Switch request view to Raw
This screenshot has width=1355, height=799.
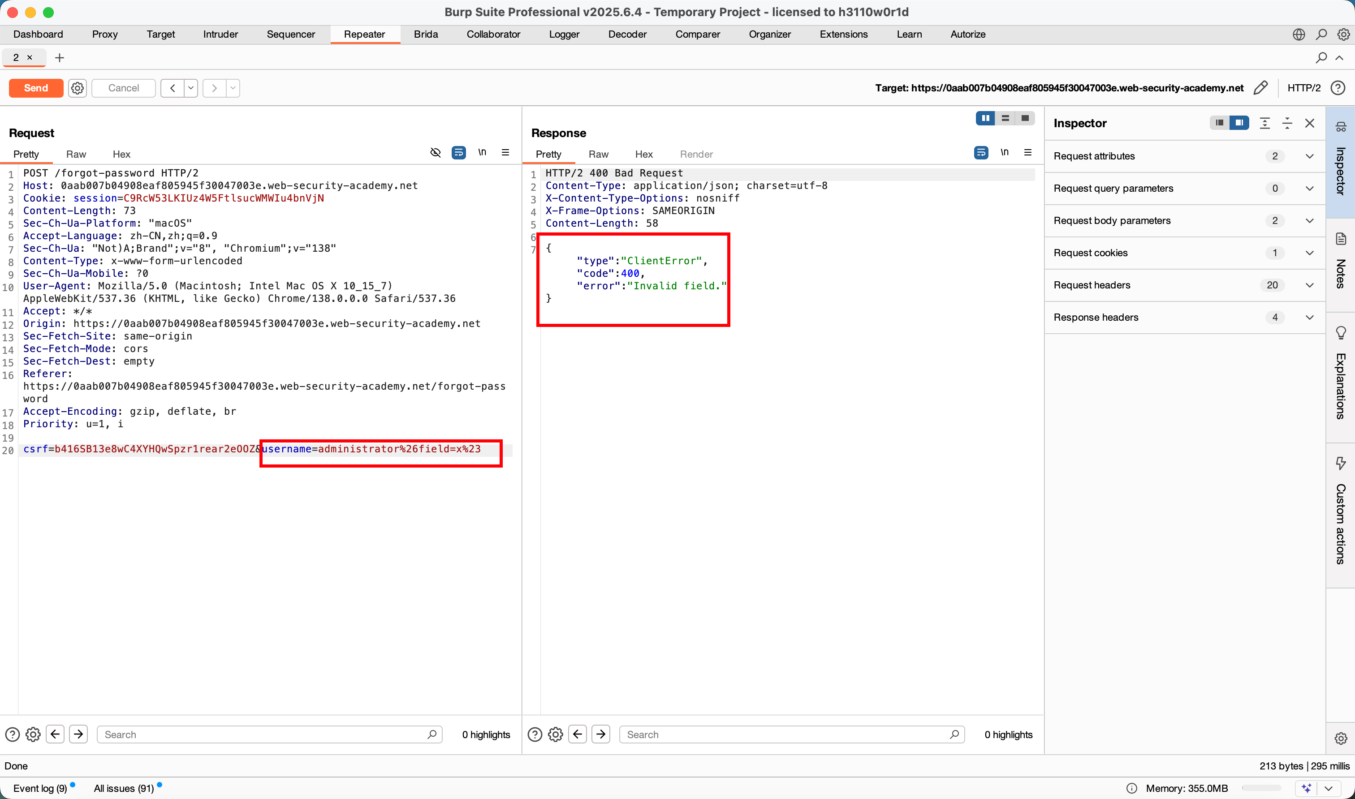pyautogui.click(x=76, y=154)
